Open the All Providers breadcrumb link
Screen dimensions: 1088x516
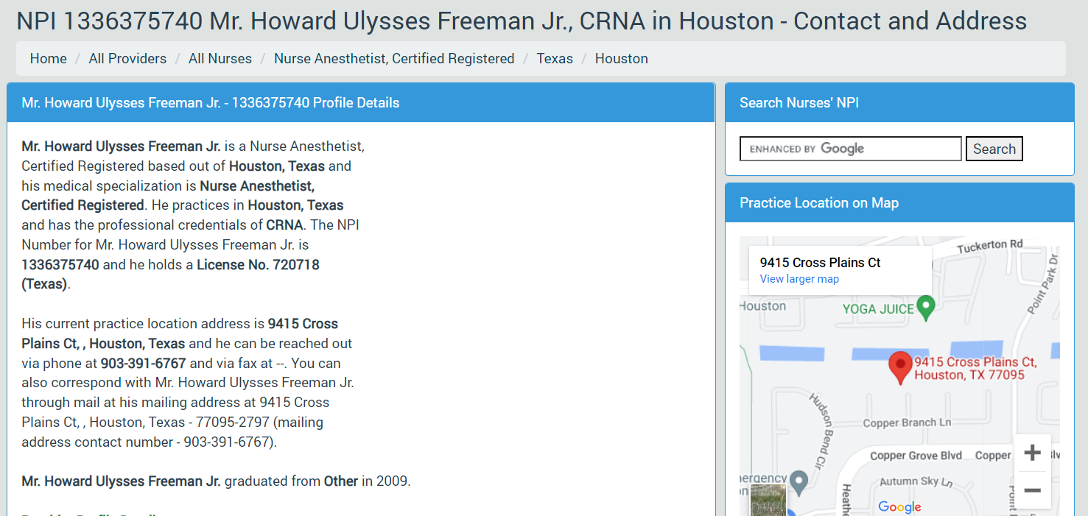(127, 58)
